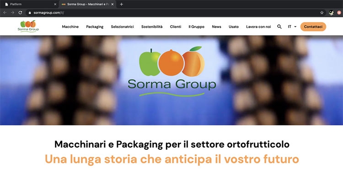
Task: Reload the page with the refresh icon
Action: point(20,13)
